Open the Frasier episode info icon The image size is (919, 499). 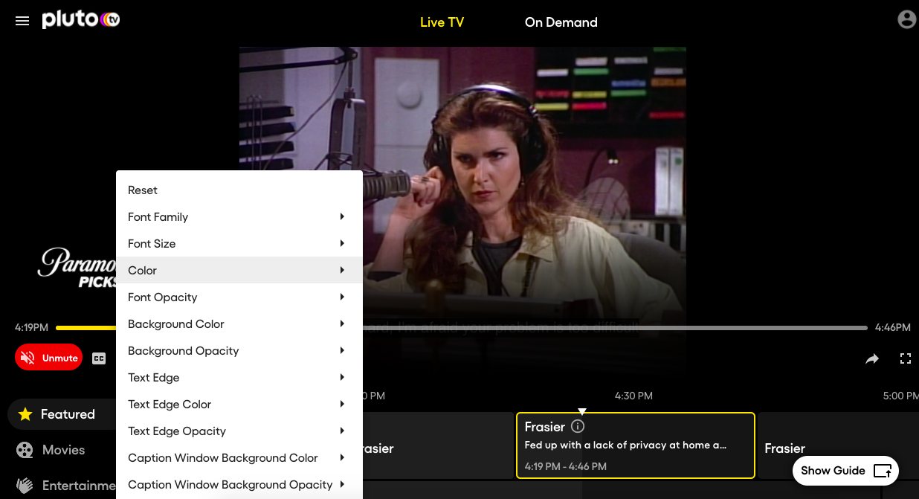click(578, 426)
